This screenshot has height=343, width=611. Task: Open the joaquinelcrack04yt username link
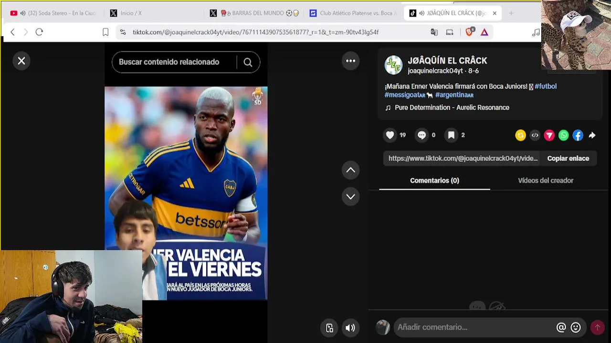(435, 71)
